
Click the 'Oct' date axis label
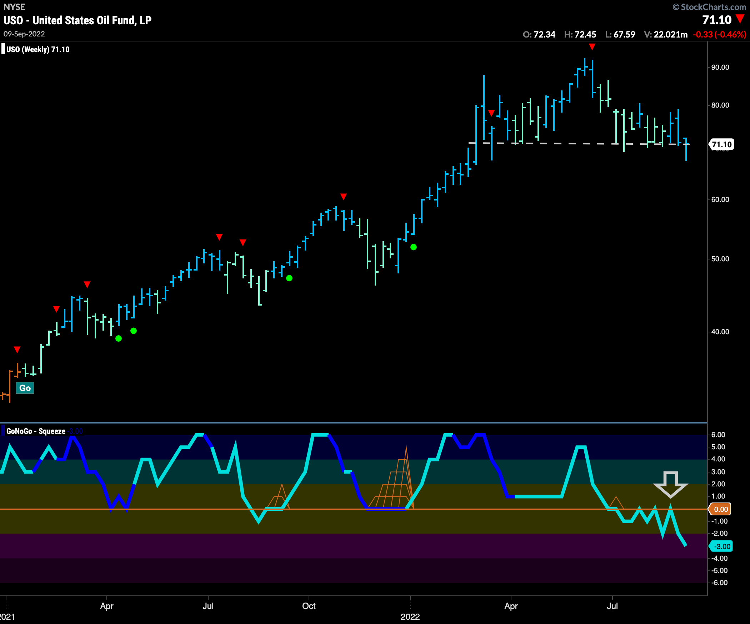tap(309, 606)
